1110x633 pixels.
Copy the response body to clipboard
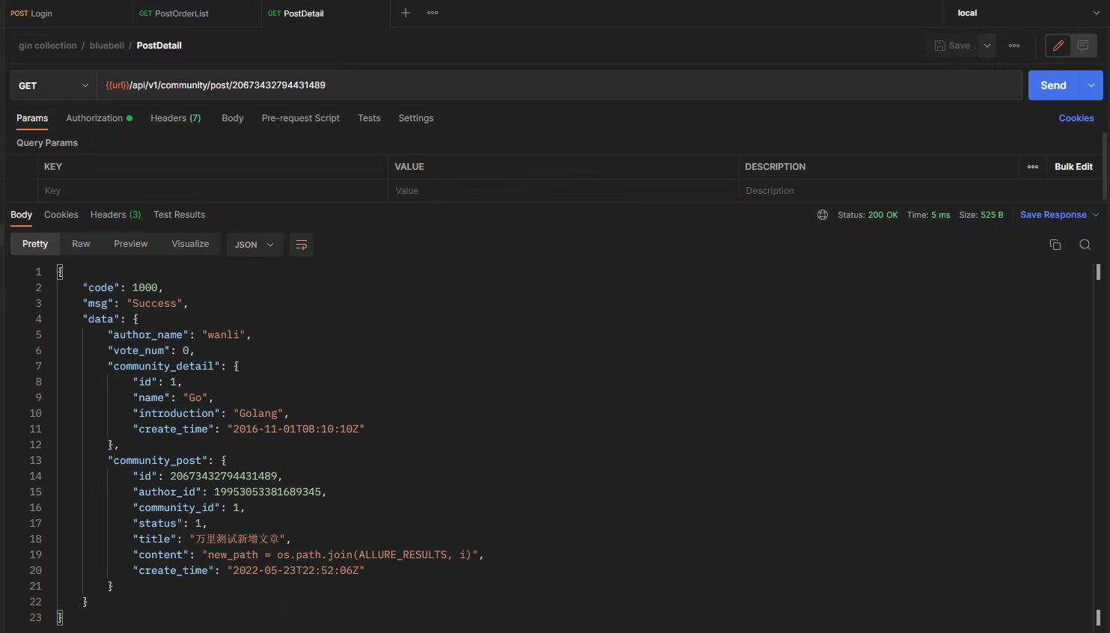(x=1055, y=245)
